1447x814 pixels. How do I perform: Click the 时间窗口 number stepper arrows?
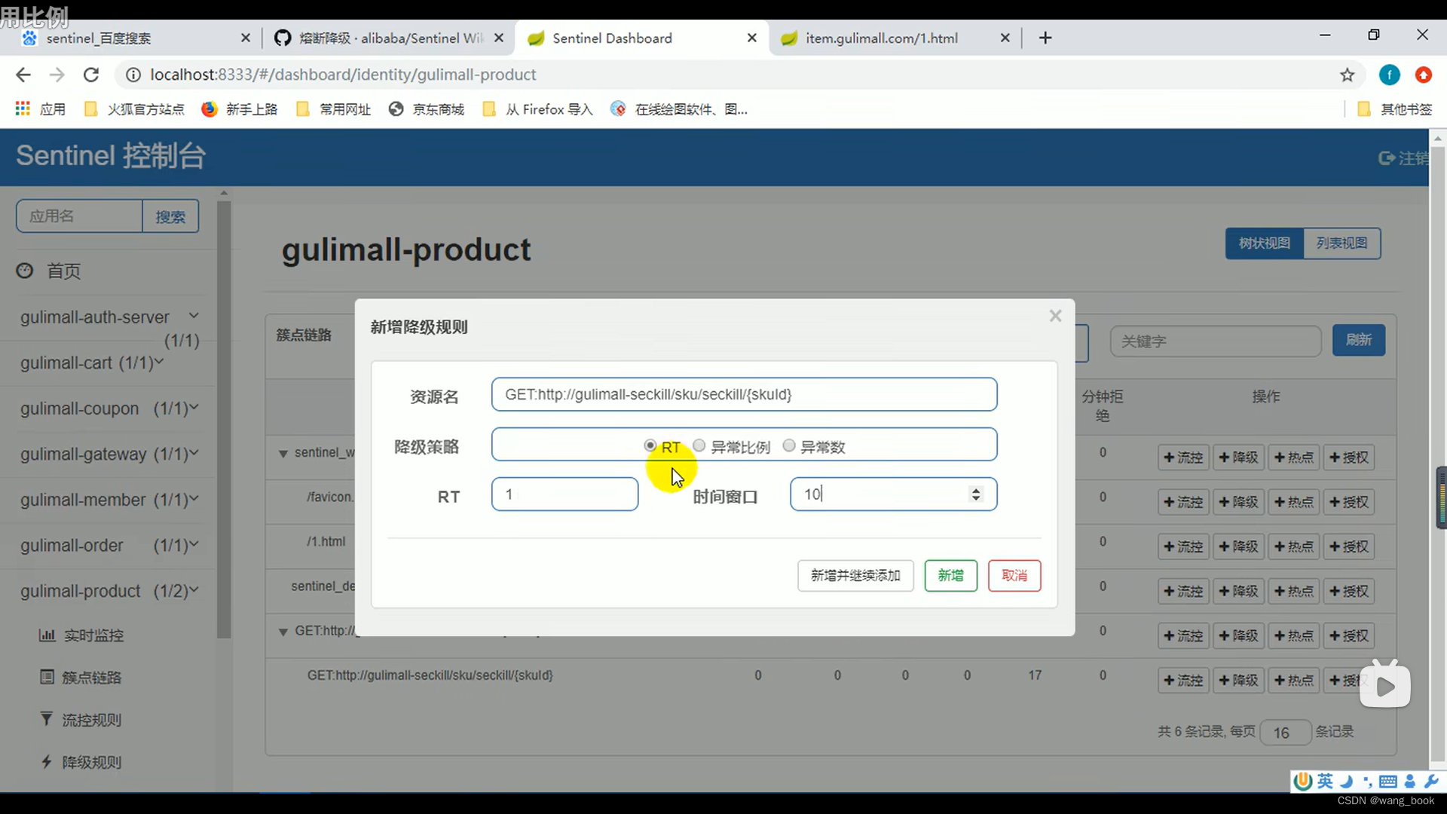pyautogui.click(x=976, y=494)
